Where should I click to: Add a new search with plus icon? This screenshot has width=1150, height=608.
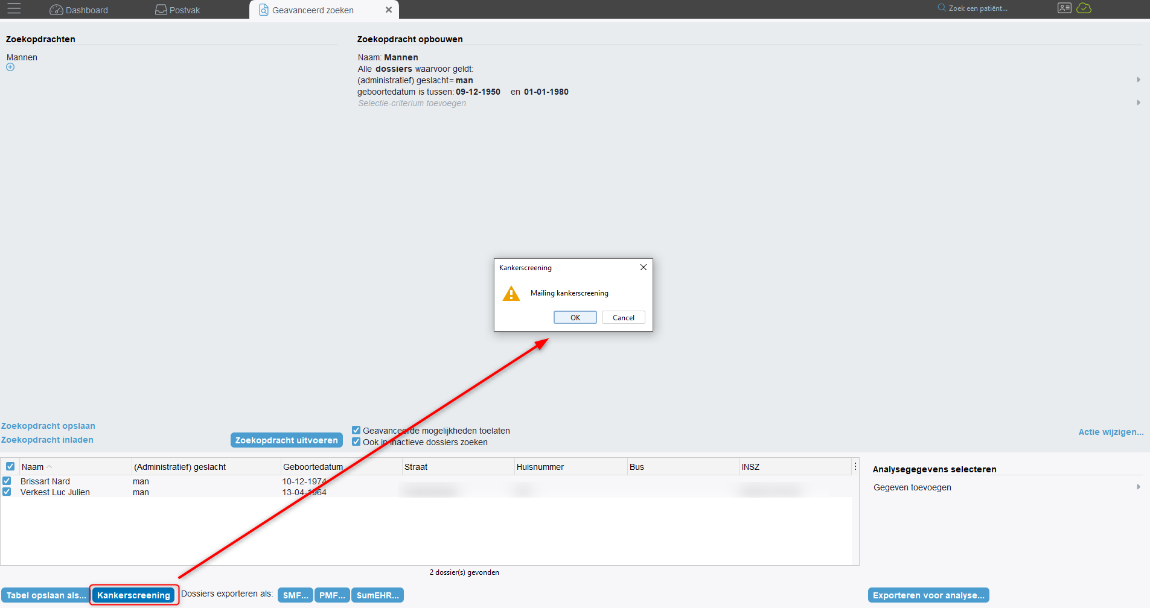pos(10,68)
